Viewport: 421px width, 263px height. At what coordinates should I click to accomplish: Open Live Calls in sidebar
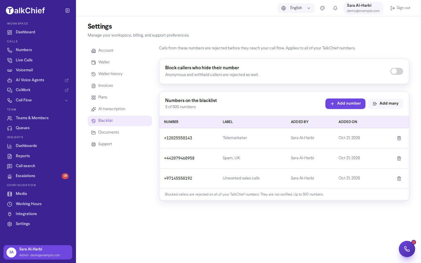point(38,60)
